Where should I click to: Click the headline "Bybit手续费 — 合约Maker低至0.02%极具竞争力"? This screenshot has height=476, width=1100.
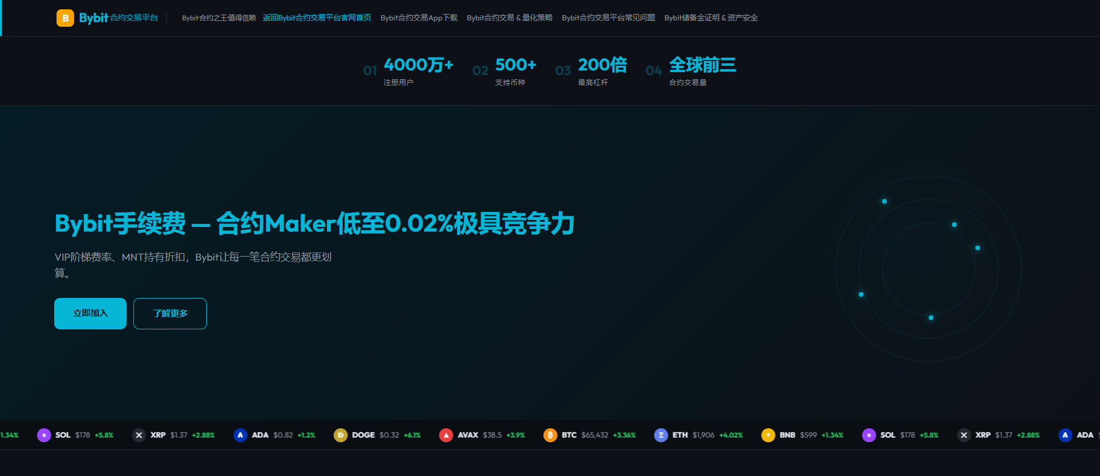(x=315, y=223)
